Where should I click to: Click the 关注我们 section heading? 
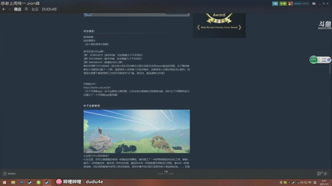89,31
